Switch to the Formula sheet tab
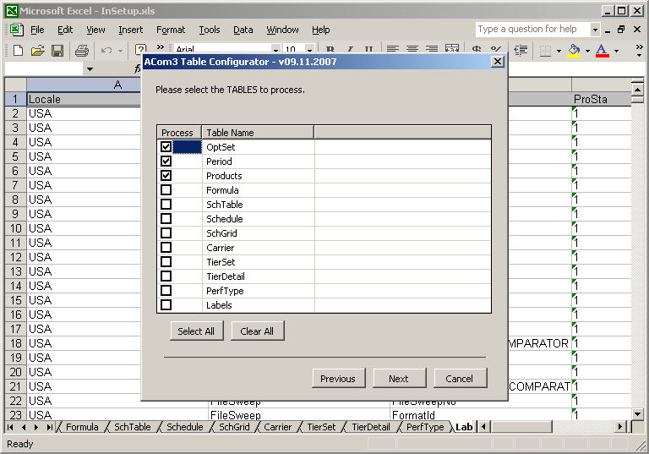649x454 pixels. click(x=82, y=427)
